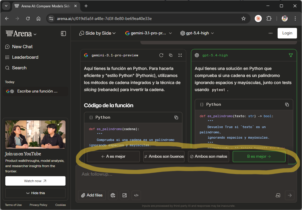
Task: Open New Chat
Action: [x=19, y=47]
